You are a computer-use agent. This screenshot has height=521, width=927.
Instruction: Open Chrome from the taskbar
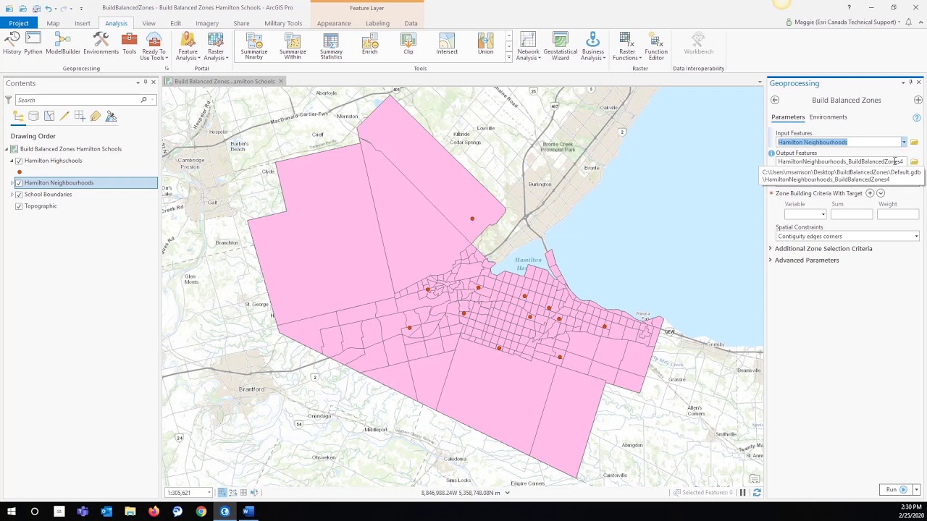pyautogui.click(x=201, y=512)
